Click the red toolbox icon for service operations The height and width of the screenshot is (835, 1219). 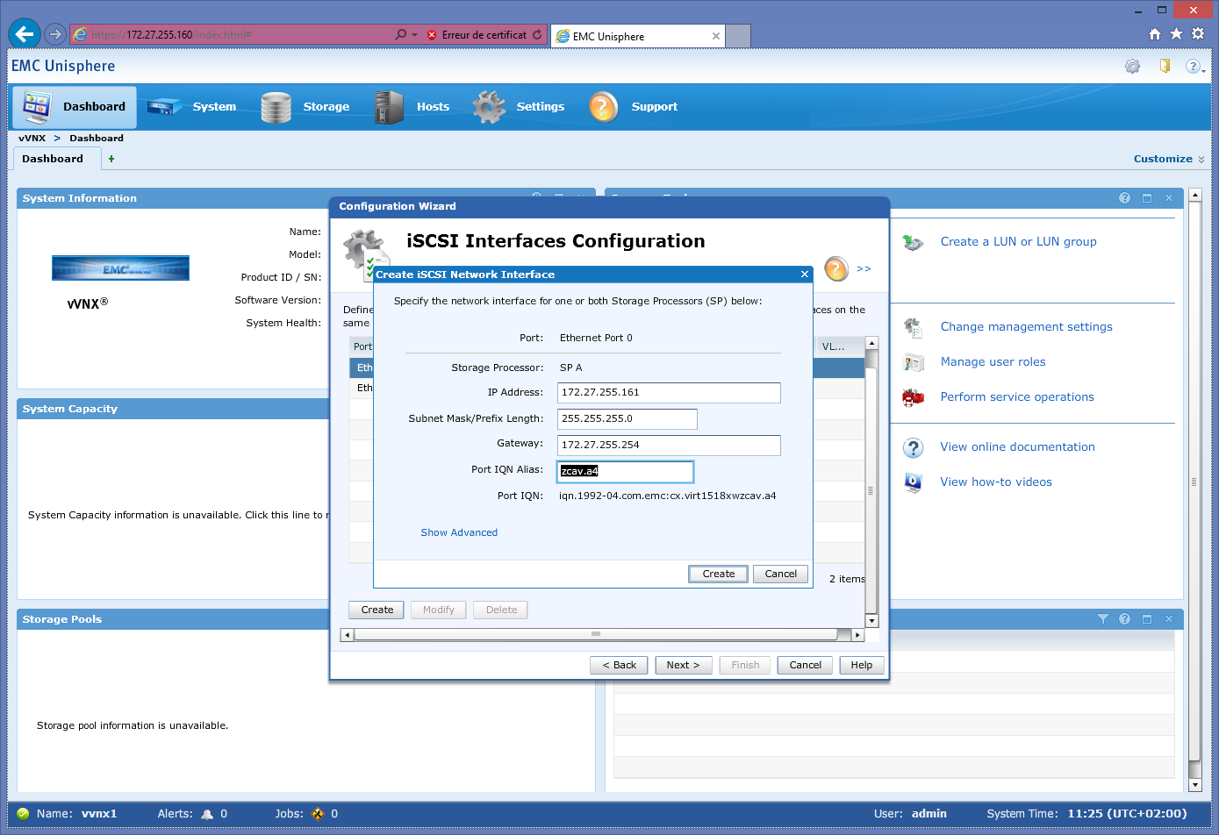[914, 397]
